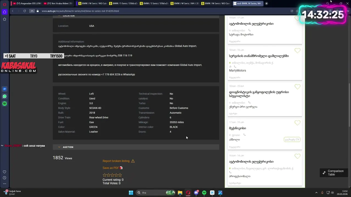Open history clock icon in sidebar
Image resolution: width=351 pixels, height=197 pixels.
pos(4,178)
